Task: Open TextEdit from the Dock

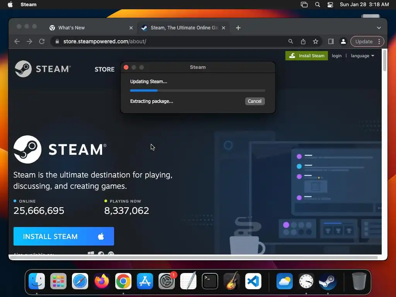Action: click(x=188, y=281)
